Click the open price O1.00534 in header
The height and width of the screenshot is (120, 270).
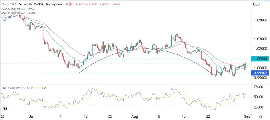(x=81, y=4)
